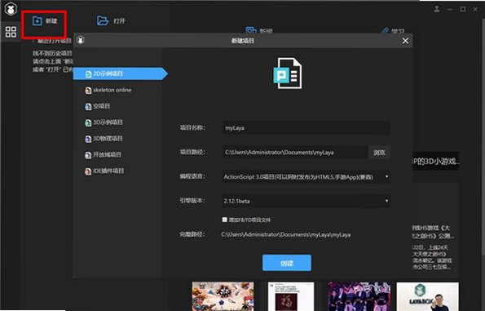Select the 2D示例项目 template
Image resolution: width=485 pixels, height=311 pixels.
coord(120,73)
